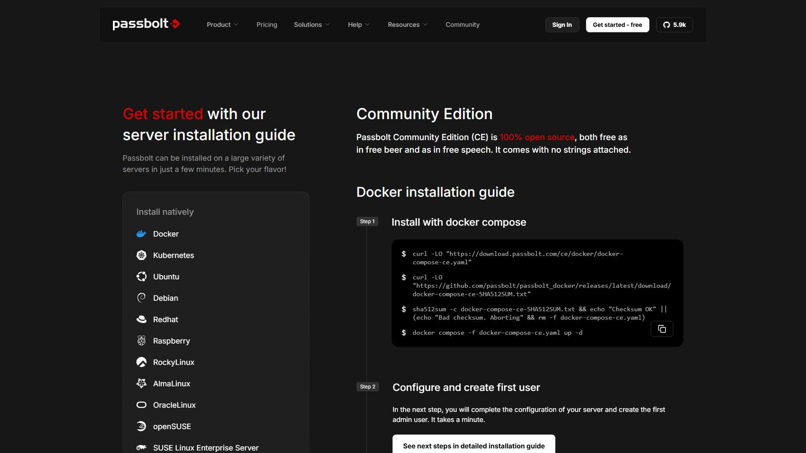
Task: Click the Raspberry icon
Action: (x=141, y=341)
